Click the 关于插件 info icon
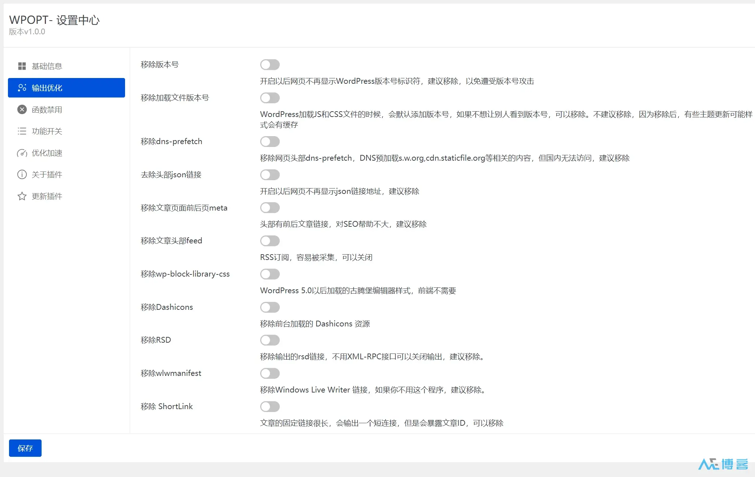 (22, 174)
